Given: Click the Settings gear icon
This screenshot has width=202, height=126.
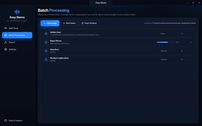Looking at the screenshot, I should (6, 49).
